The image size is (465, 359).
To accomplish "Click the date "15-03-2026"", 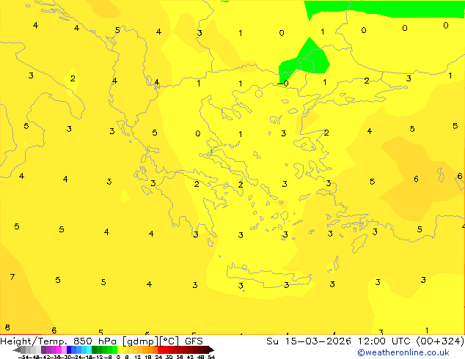I will pos(318,341).
